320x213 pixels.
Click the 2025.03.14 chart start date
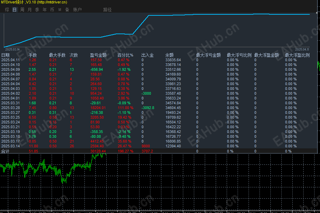point(12,50)
